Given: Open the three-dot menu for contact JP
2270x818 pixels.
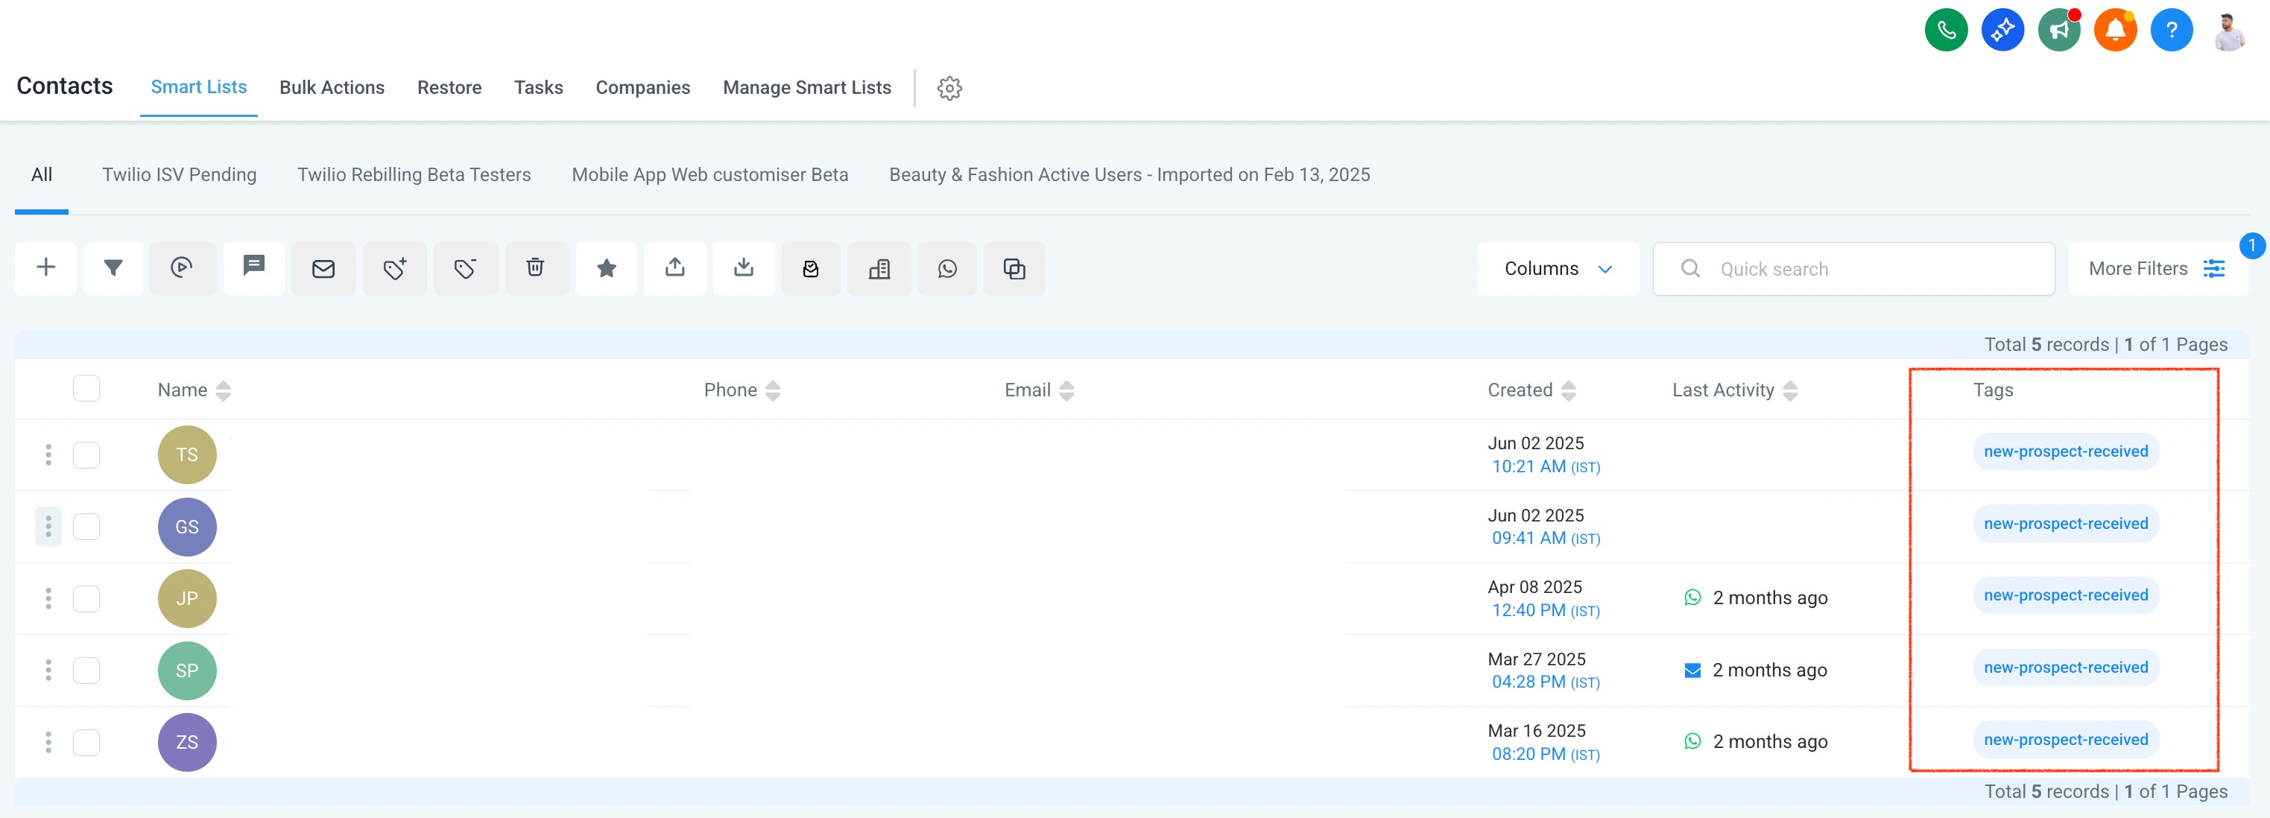Looking at the screenshot, I should pos(48,599).
